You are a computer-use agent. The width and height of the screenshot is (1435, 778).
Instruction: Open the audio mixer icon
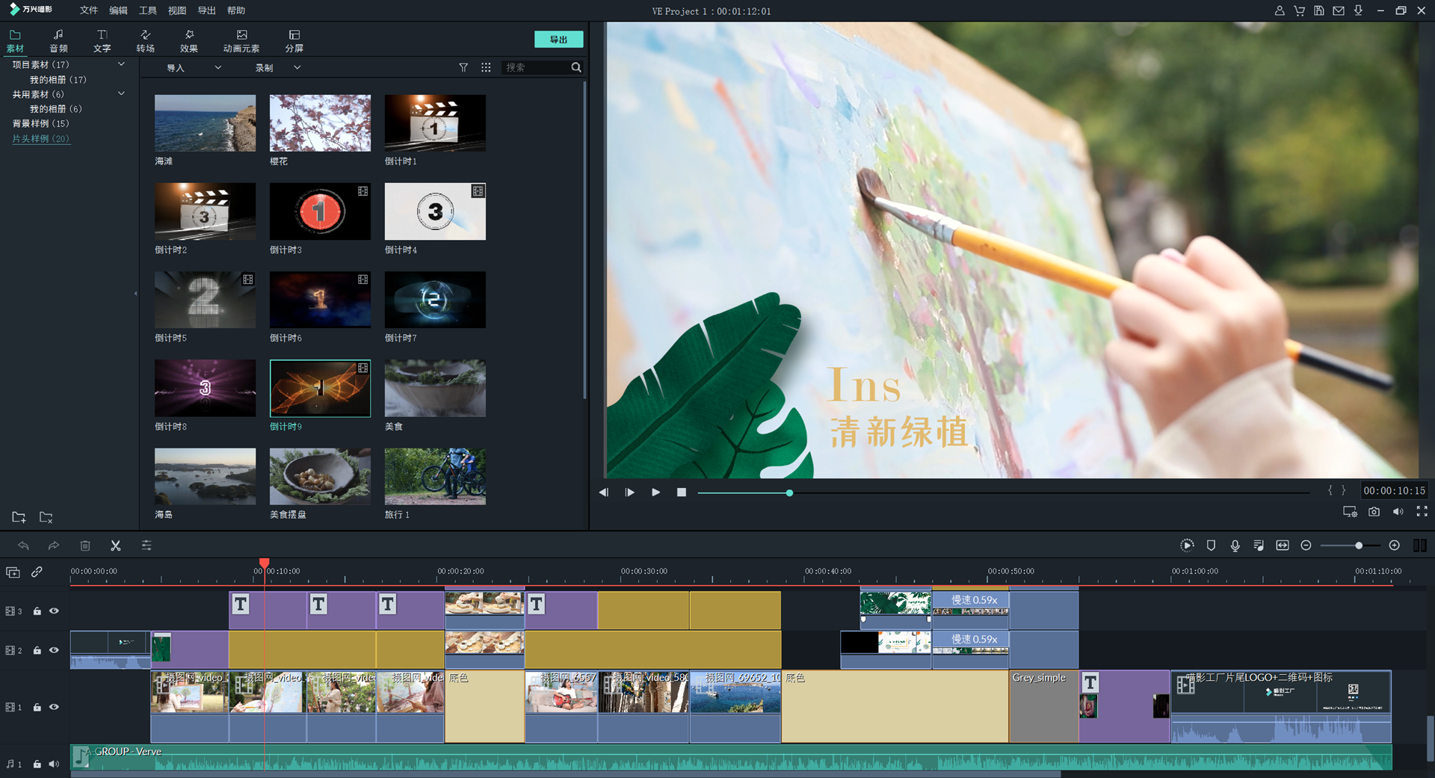pyautogui.click(x=1259, y=546)
